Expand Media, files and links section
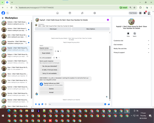The height and width of the screenshot is (123, 154). (131, 49)
